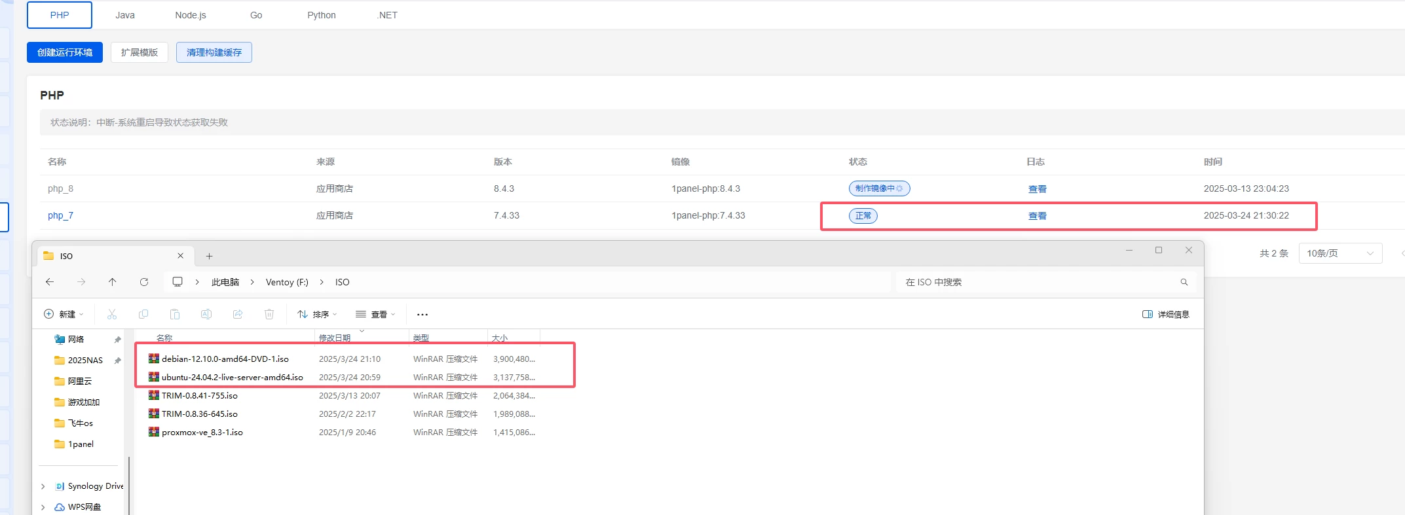Expand the Synology Drive tree node
Viewport: 1405px width, 515px height.
click(x=43, y=486)
